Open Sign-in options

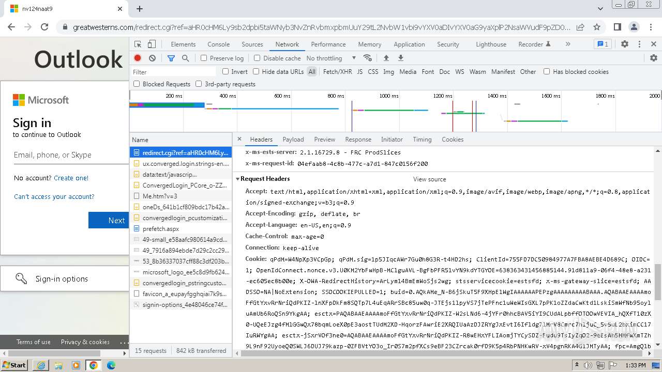point(65,279)
